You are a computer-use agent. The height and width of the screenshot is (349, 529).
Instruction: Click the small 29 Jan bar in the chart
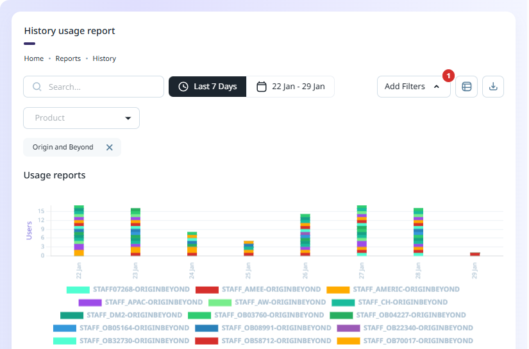tap(475, 254)
